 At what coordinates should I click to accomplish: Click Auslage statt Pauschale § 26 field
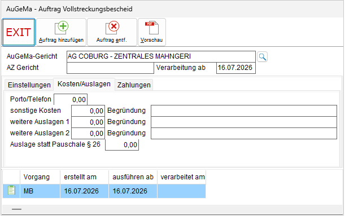[x=122, y=145]
